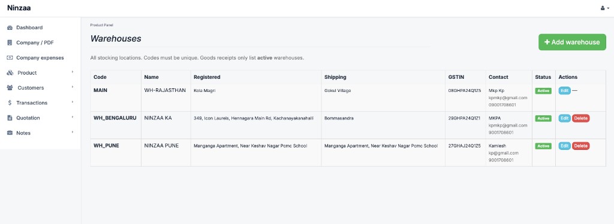Image resolution: width=614 pixels, height=224 pixels.
Task: Delete the WH_PUNE warehouse
Action: coord(580,146)
